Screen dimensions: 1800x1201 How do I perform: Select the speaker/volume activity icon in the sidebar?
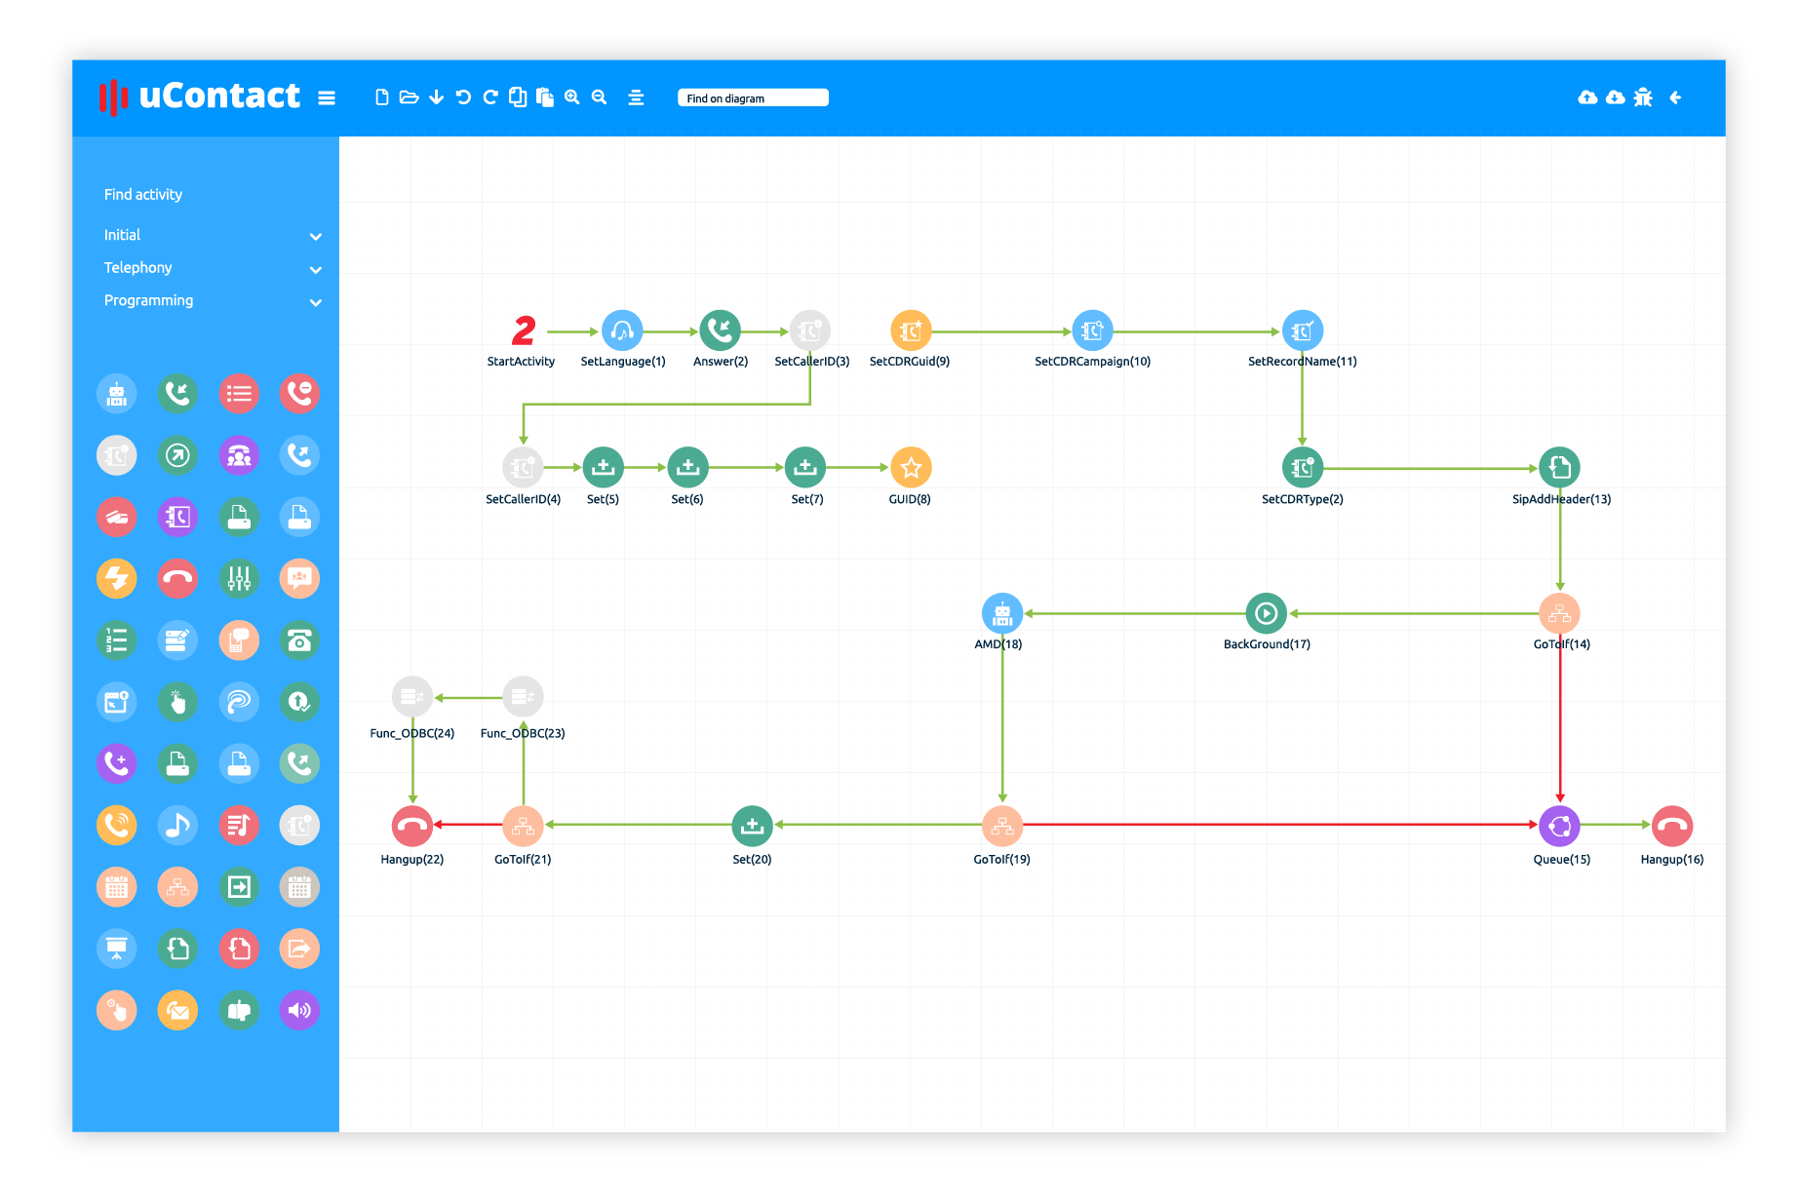299,1010
